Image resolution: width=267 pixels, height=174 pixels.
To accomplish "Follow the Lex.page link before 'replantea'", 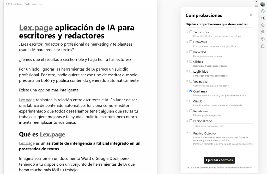I will [x=27, y=100].
